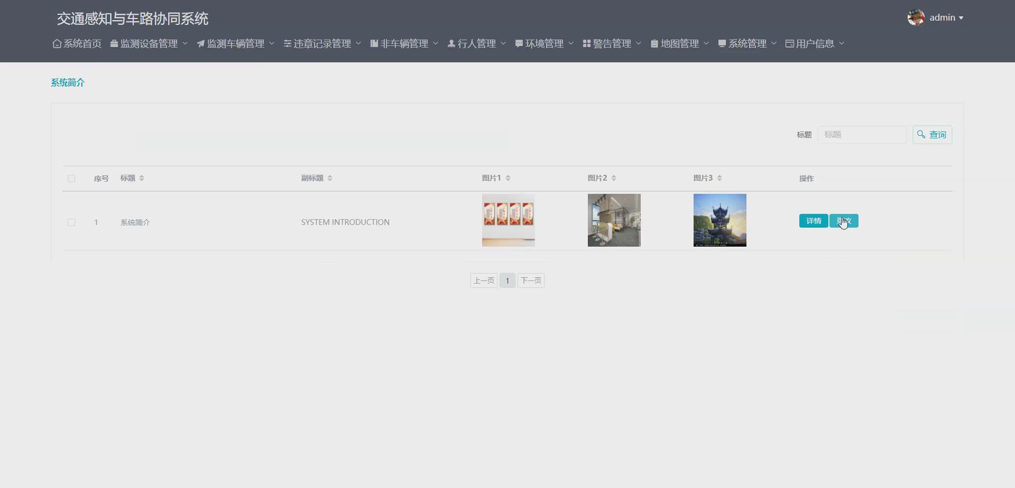The height and width of the screenshot is (488, 1015).
Task: Click the 监测车辆管理 vehicle icon
Action: [x=200, y=43]
